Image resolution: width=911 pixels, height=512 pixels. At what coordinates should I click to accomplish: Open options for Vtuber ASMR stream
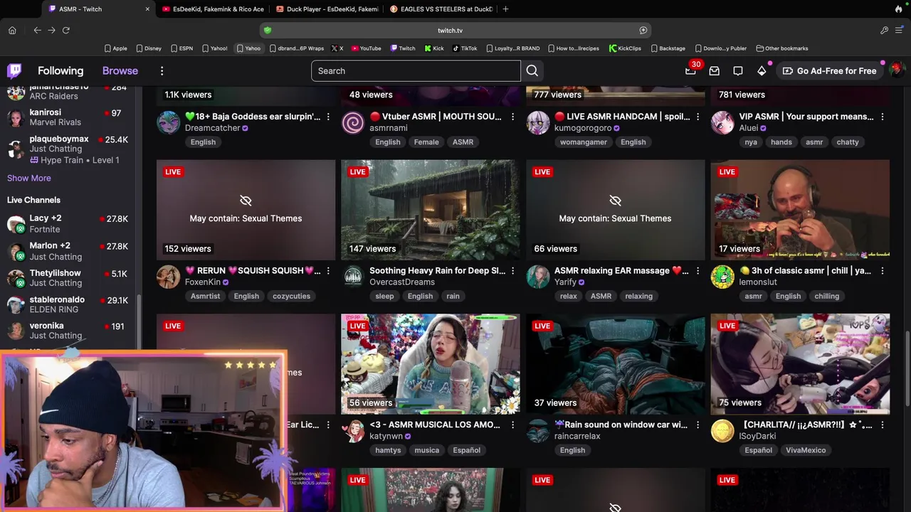(512, 117)
